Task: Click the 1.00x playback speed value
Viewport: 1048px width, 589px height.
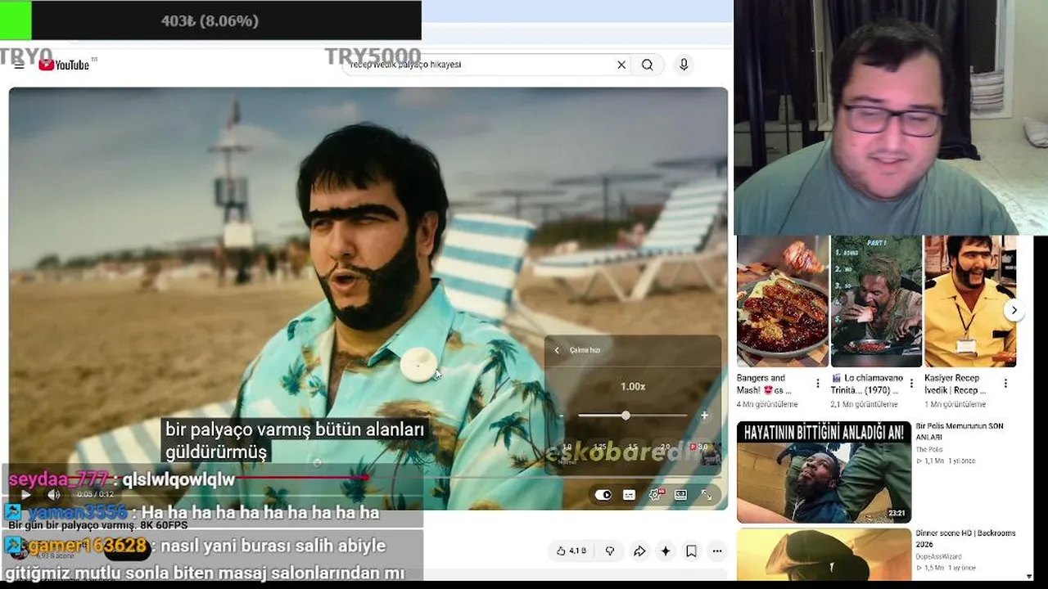Action: (x=633, y=386)
